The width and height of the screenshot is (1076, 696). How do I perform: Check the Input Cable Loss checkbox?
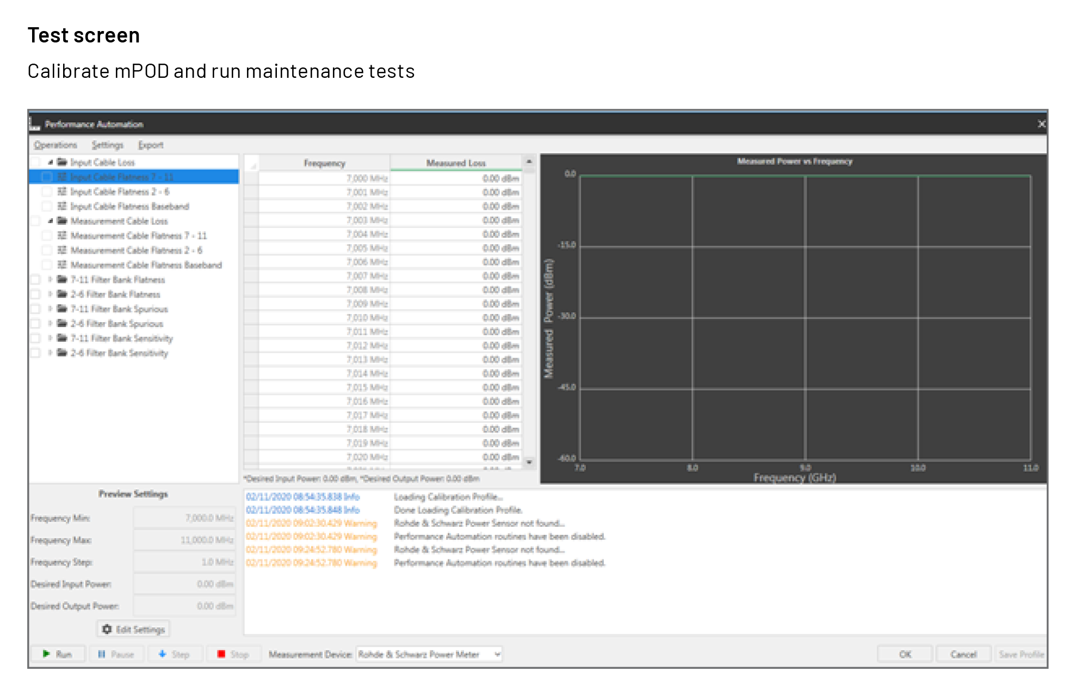click(x=35, y=162)
